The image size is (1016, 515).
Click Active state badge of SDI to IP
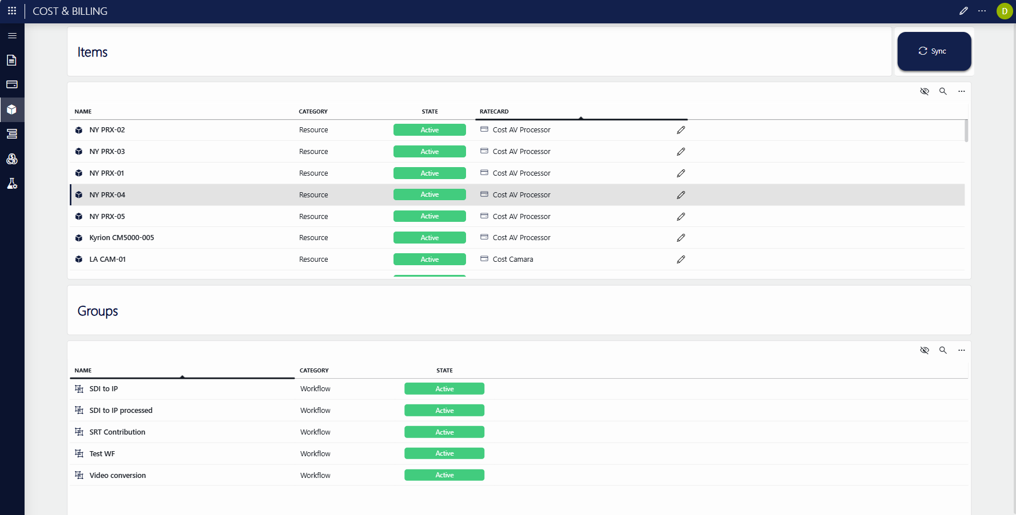click(444, 389)
